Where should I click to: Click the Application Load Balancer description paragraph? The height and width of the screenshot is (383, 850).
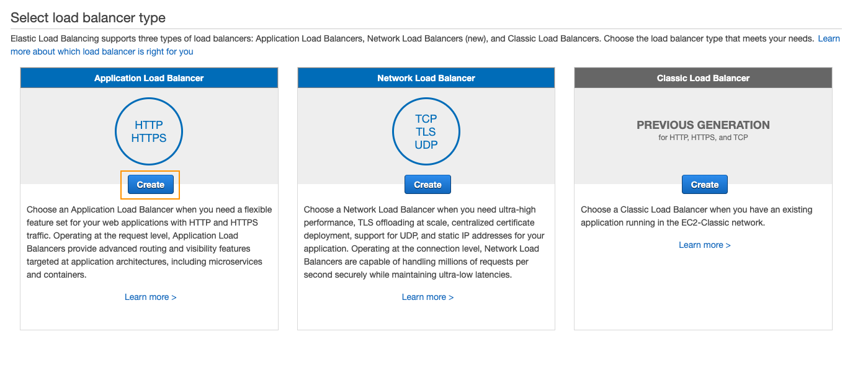pos(149,242)
